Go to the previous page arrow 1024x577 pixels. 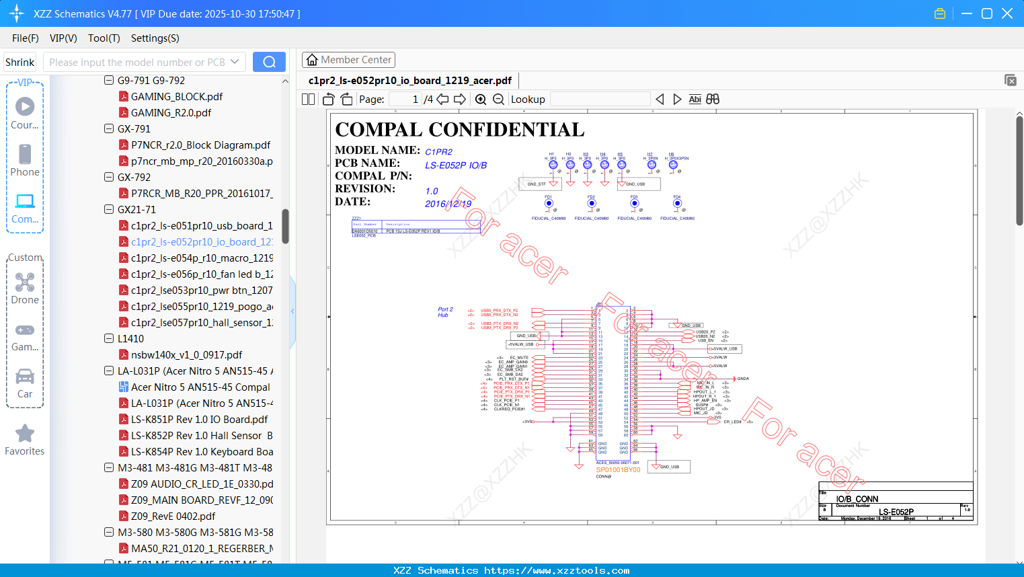(442, 99)
